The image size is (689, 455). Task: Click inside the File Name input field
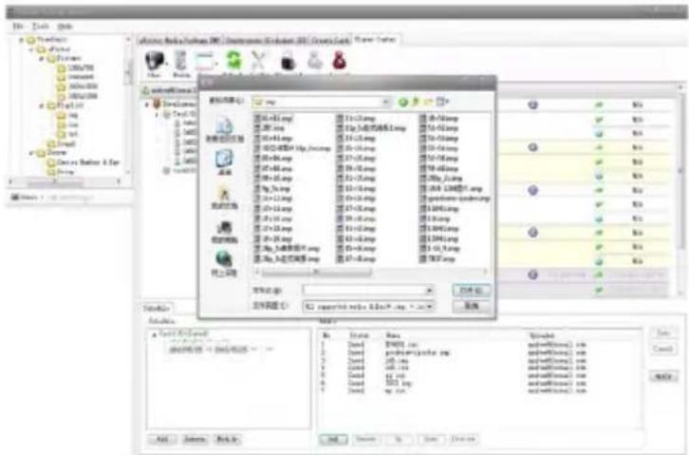[363, 290]
